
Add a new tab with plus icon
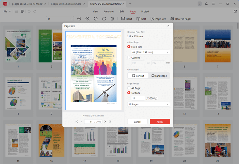(x=130, y=4)
